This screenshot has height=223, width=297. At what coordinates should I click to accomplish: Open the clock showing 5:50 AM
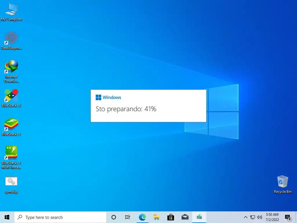[x=272, y=217]
